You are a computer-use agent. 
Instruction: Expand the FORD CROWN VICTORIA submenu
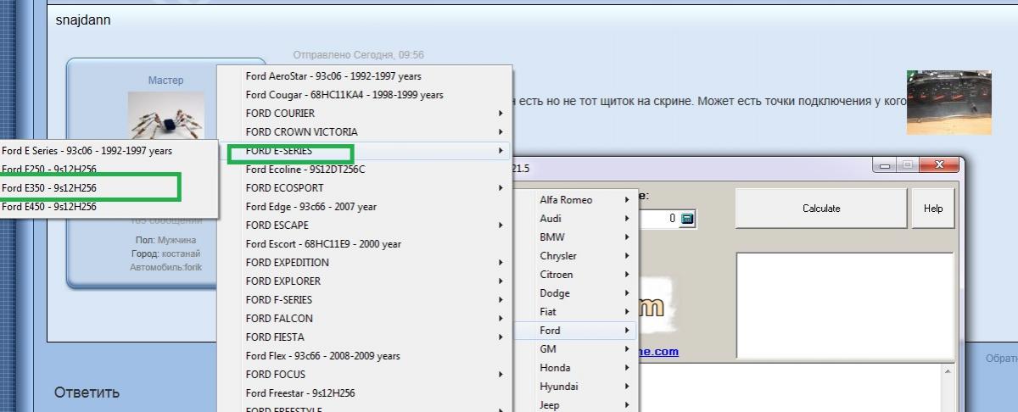(365, 132)
